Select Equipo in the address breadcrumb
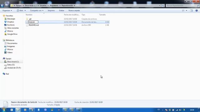 (19, 6)
